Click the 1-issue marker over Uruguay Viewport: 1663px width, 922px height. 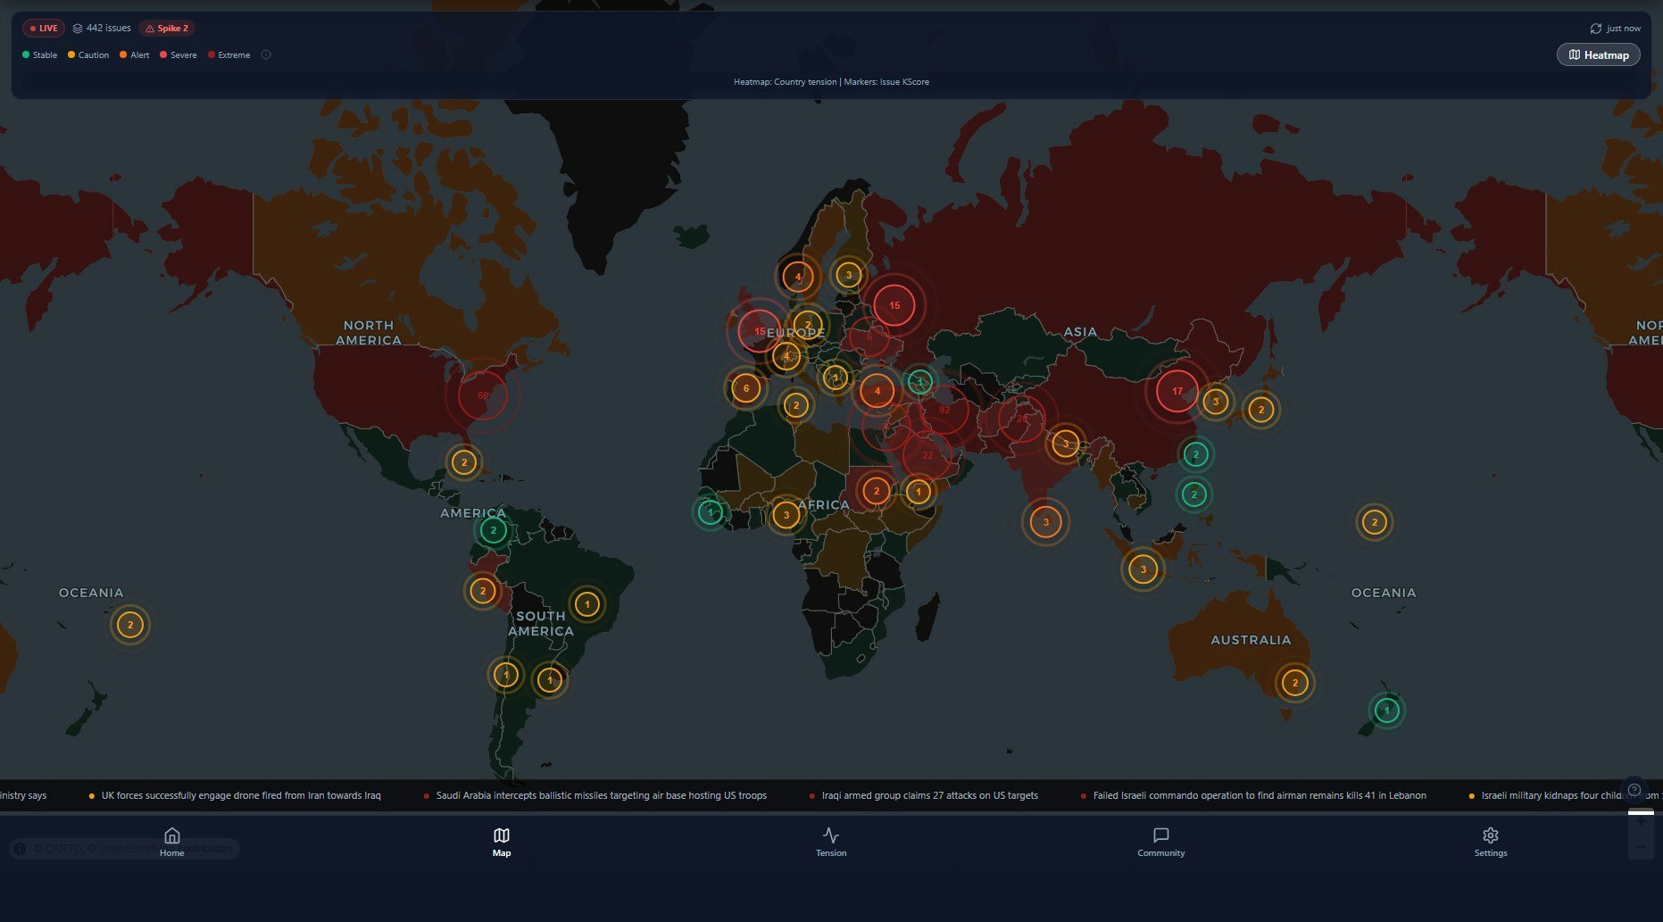click(550, 680)
